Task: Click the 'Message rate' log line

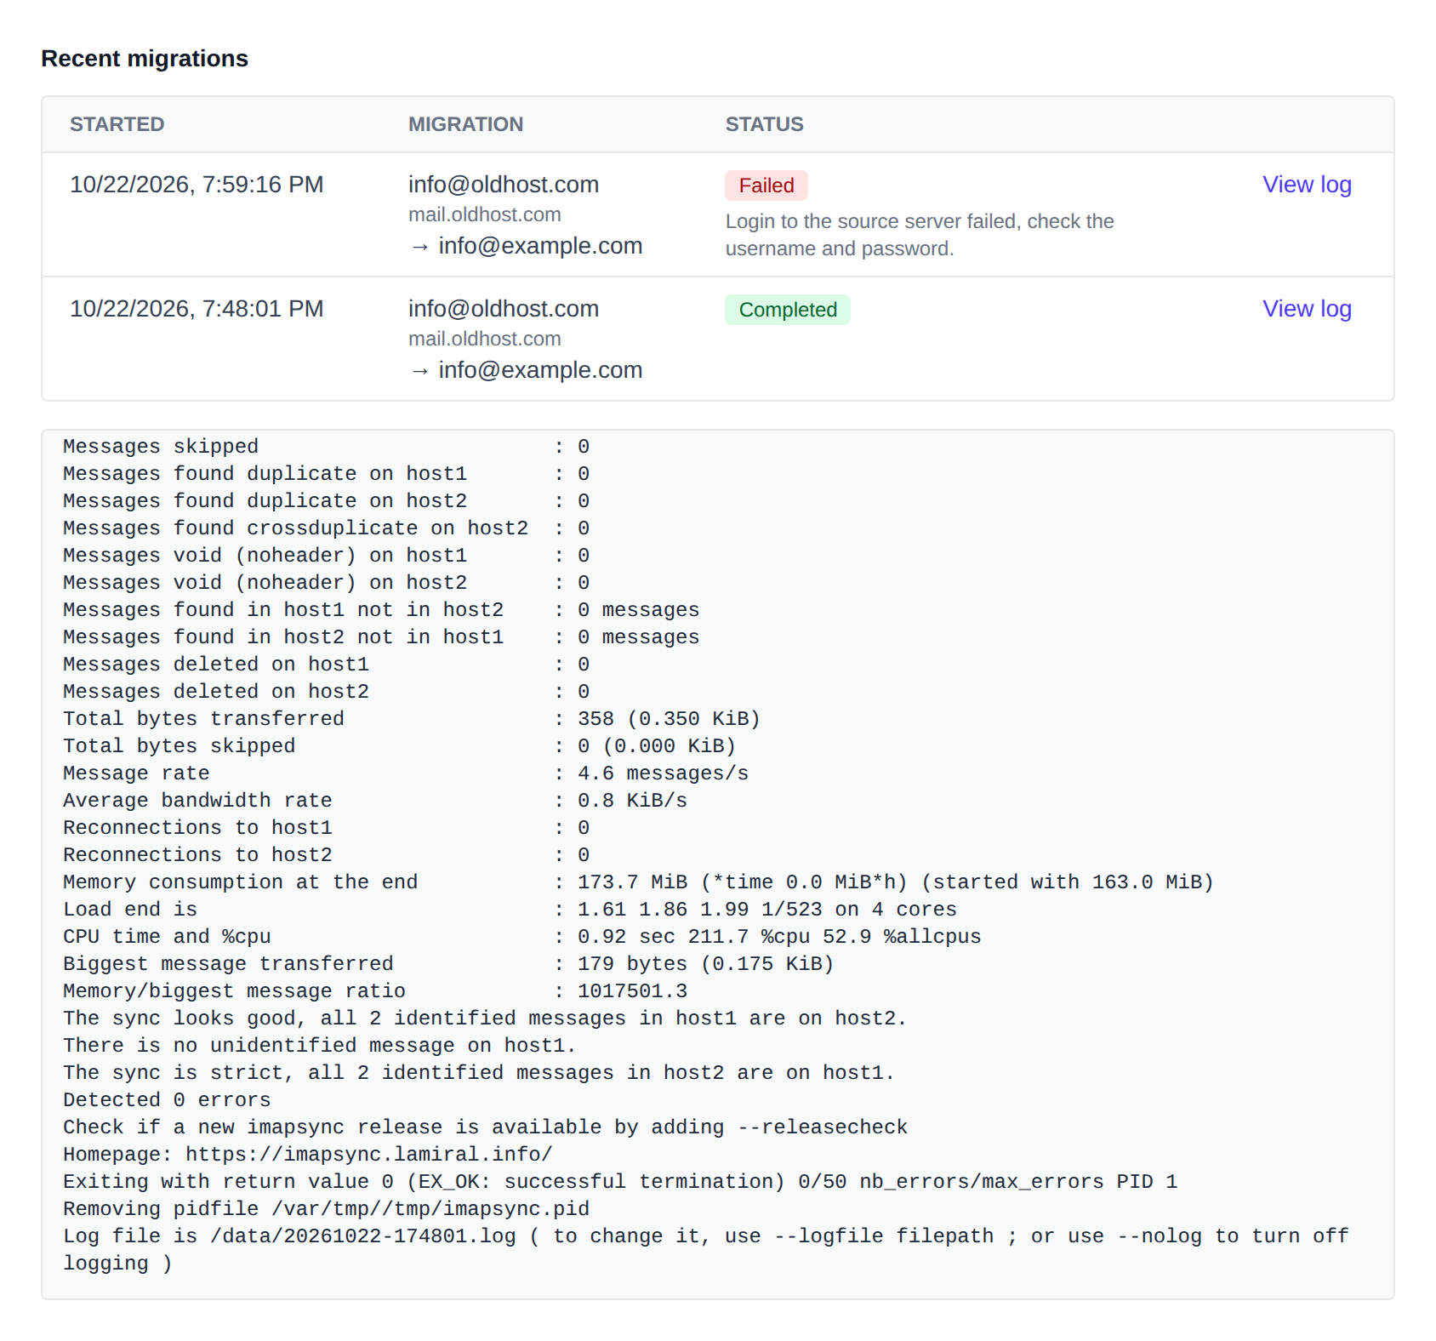Action: pyautogui.click(x=406, y=773)
